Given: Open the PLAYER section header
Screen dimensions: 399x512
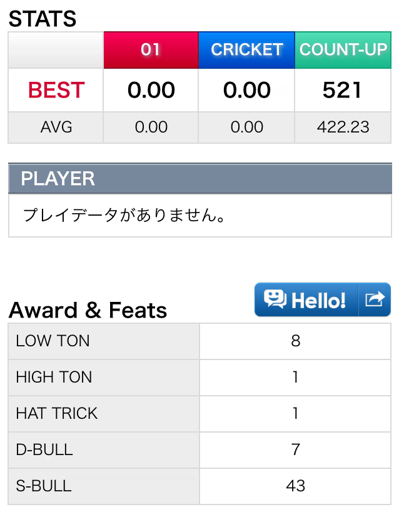Looking at the screenshot, I should 200,178.
